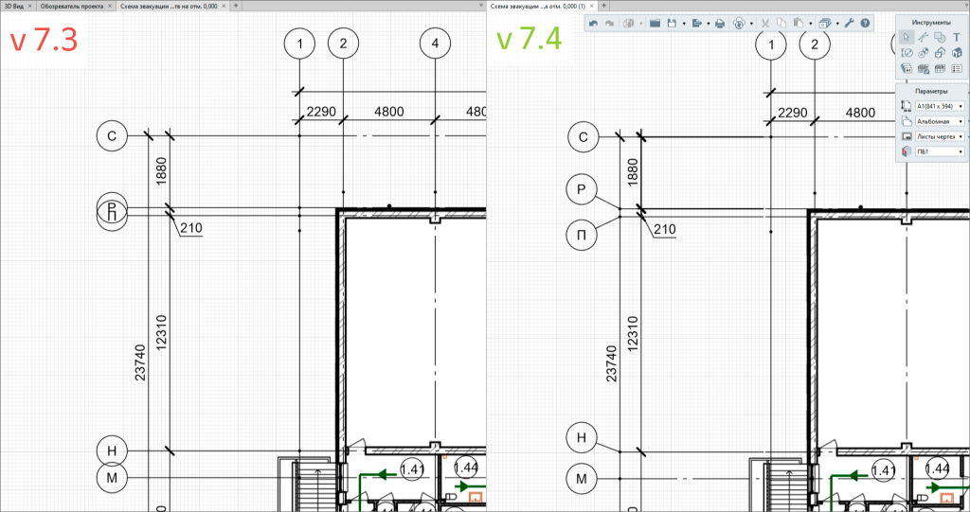Open settings with the wrench icon
This screenshot has width=970, height=512.
(x=849, y=23)
